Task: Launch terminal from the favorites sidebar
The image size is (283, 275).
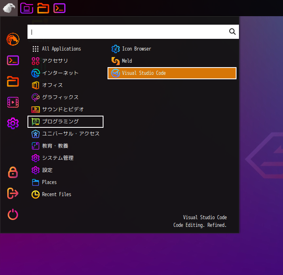Action: coord(13,60)
